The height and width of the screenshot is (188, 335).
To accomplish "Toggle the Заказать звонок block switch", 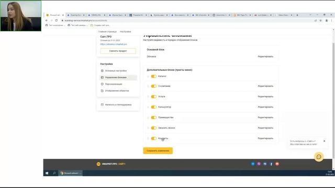I will (x=153, y=128).
